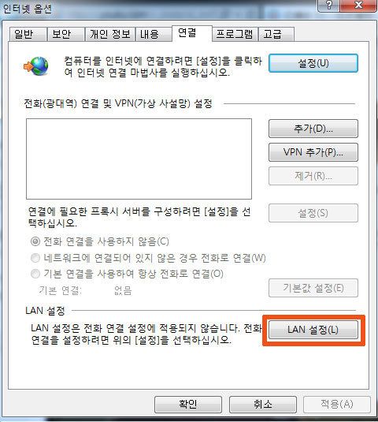Image resolution: width=378 pixels, height=422 pixels.
Task: Click inside the empty VPN connections list
Action: [139, 159]
